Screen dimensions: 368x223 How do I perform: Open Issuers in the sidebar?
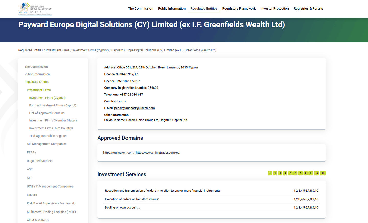(x=32, y=195)
